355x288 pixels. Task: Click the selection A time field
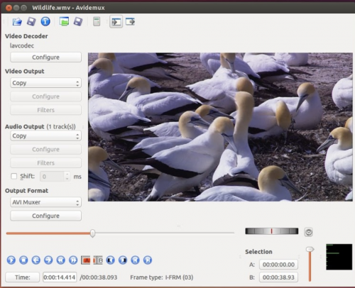278,265
